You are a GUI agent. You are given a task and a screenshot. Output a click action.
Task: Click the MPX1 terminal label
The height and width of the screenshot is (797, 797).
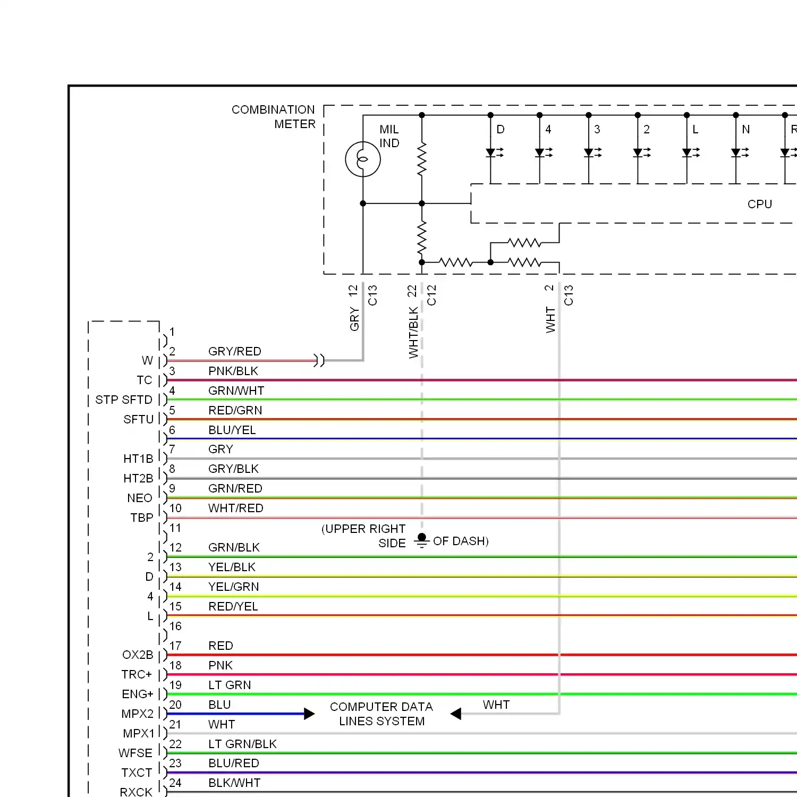pos(139,733)
